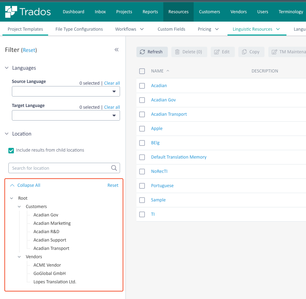Click the Delete (0) trash button

tap(189, 52)
